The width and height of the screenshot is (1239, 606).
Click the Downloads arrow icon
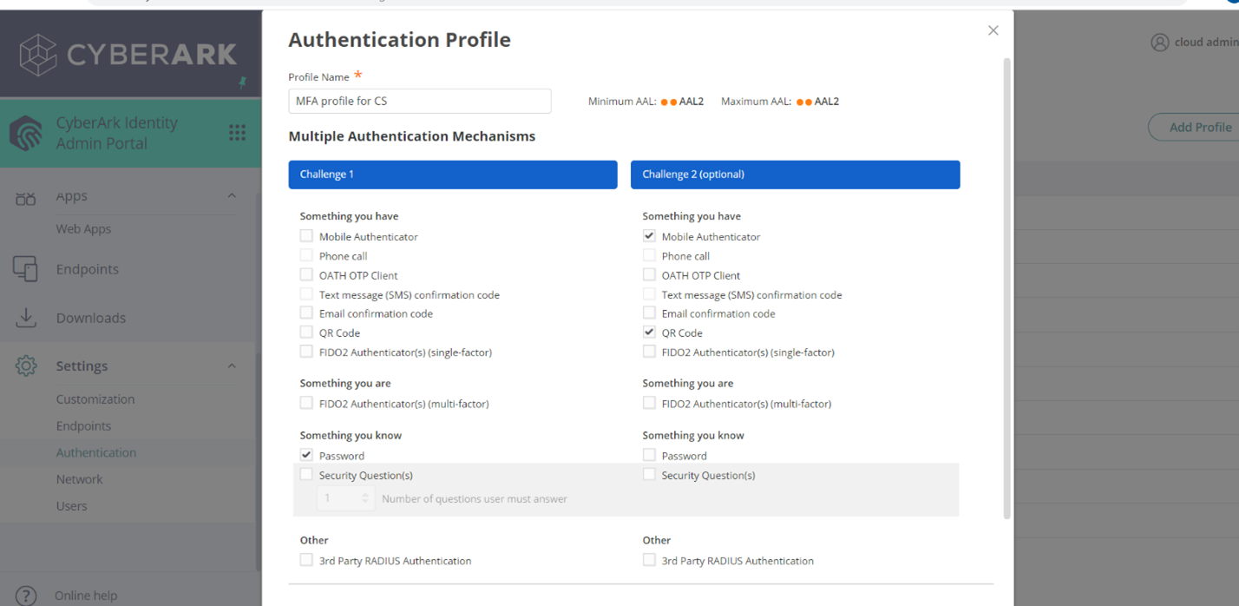26,318
